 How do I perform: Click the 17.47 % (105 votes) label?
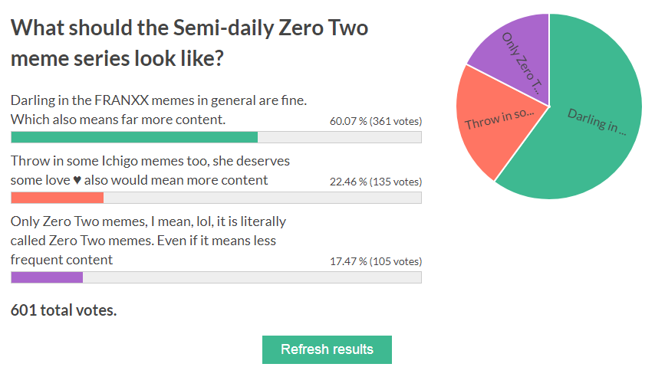(x=376, y=261)
